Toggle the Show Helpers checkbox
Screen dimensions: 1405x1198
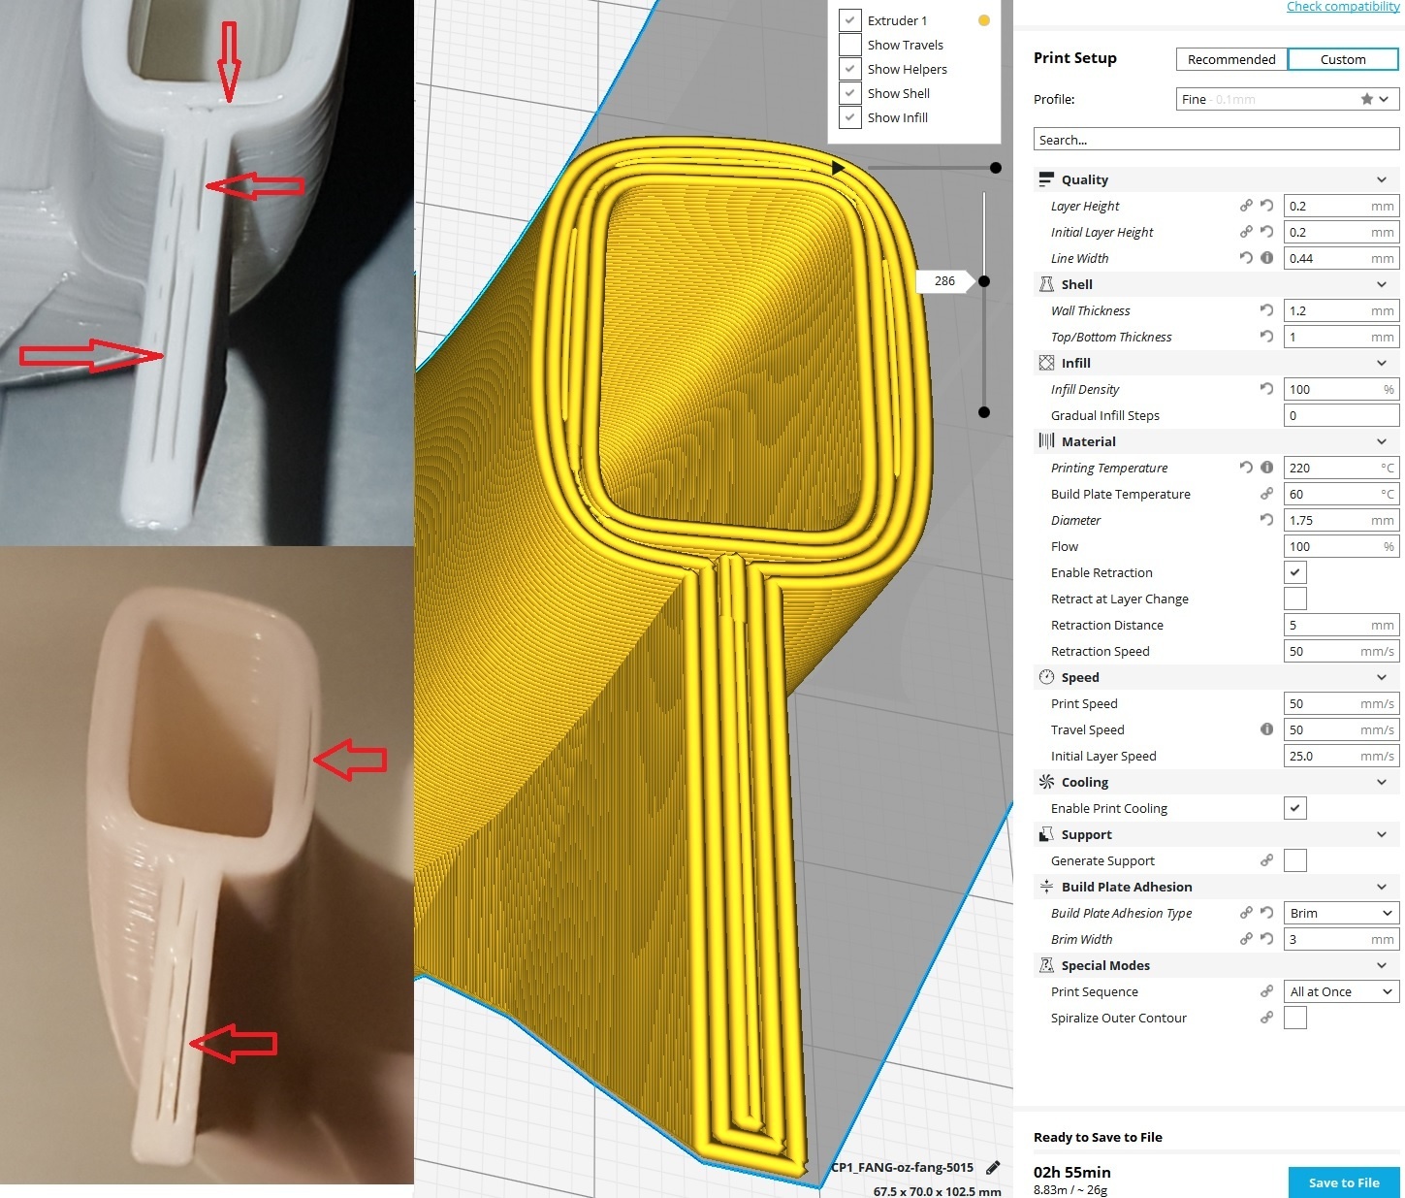click(849, 69)
